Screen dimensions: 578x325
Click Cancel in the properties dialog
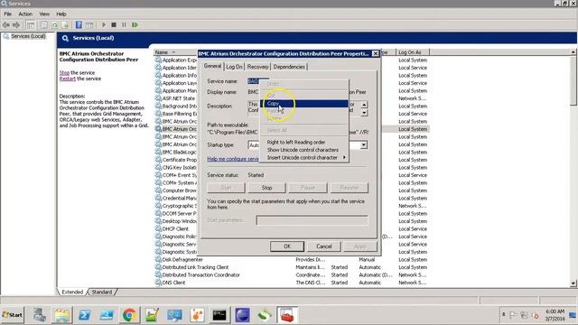324,246
